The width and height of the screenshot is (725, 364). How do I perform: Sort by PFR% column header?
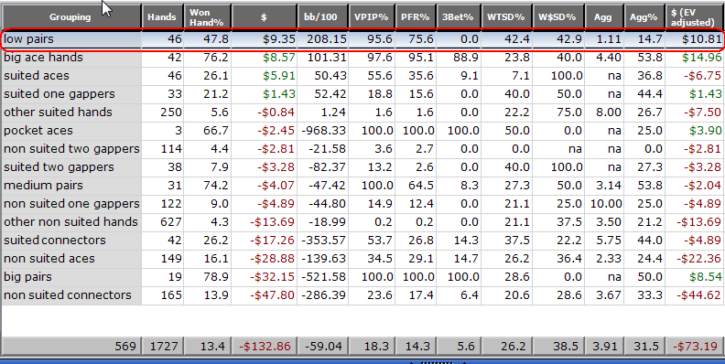coord(416,17)
